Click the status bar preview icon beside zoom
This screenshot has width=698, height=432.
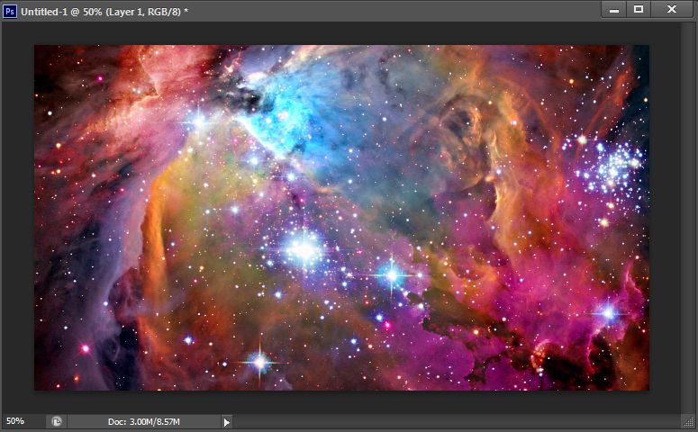[x=57, y=421]
